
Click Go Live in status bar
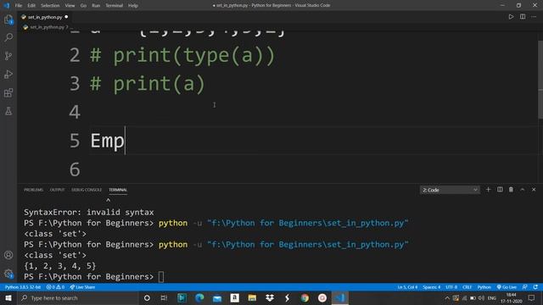pos(507,287)
